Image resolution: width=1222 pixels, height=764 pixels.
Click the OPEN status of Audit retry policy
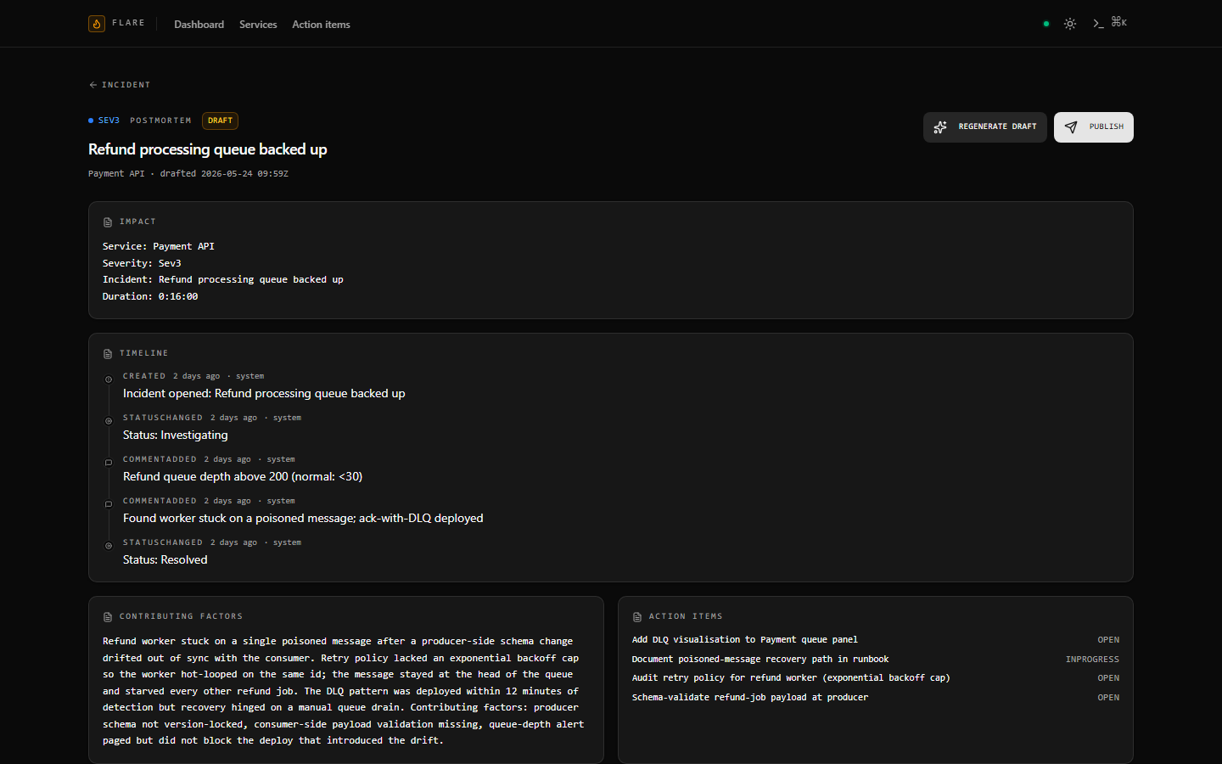tap(1108, 678)
